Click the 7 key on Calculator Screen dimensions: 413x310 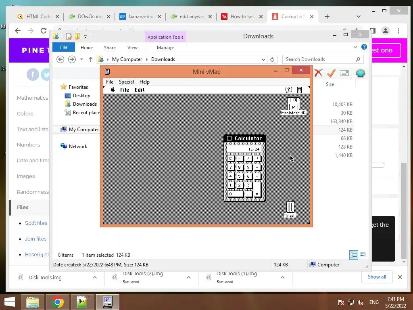tap(230, 167)
